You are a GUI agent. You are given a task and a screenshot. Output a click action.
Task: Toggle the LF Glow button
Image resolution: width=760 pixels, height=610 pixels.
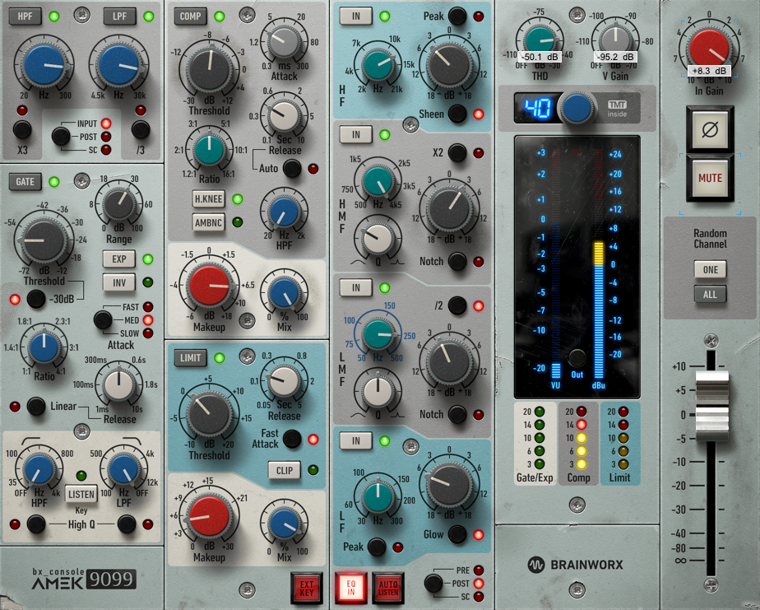[457, 534]
